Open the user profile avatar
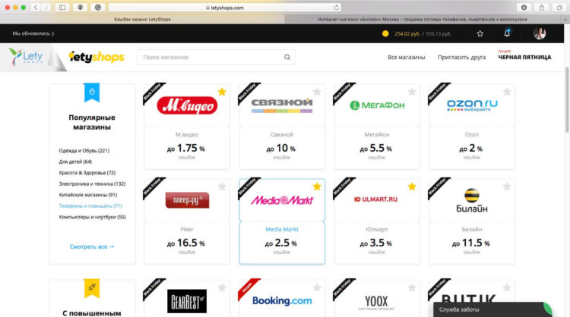This screenshot has height=317, width=570. point(540,33)
